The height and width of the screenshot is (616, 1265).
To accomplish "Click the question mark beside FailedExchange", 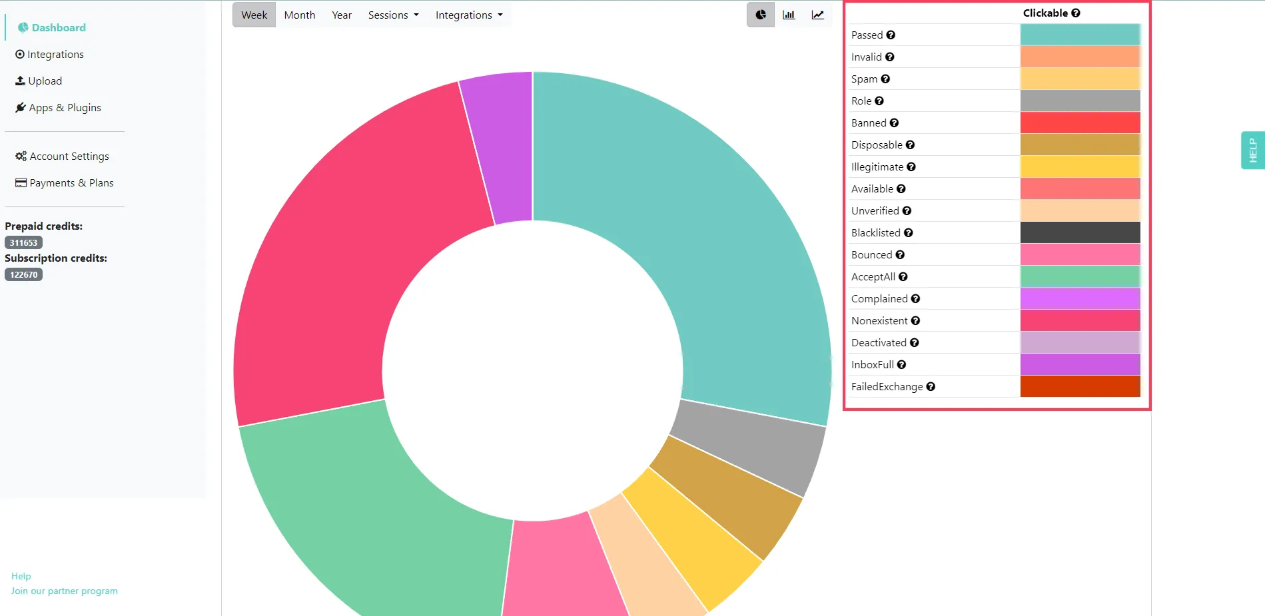I will [931, 387].
